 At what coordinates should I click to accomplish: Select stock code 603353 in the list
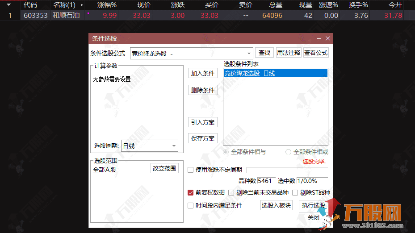[35, 15]
